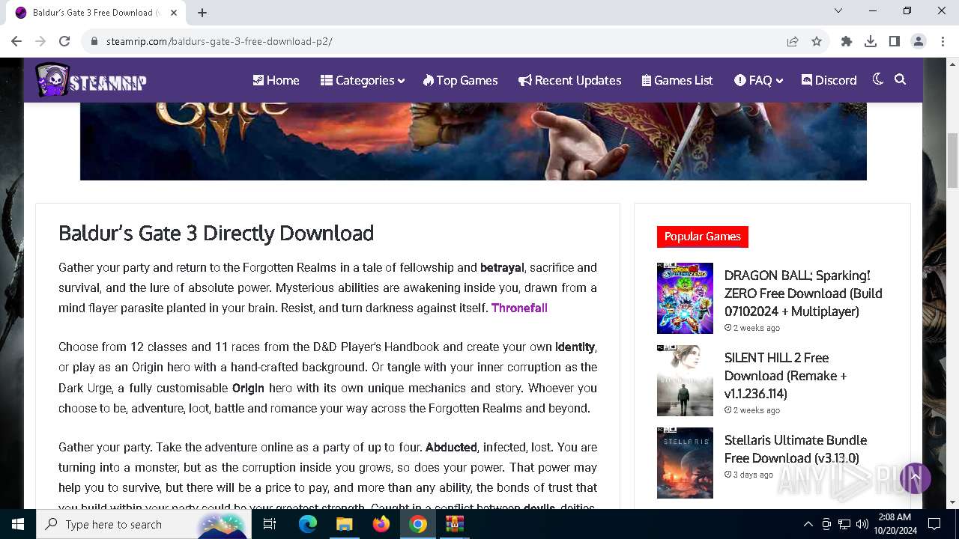The height and width of the screenshot is (539, 959).
Task: Click the SILENT HILL 2 thumbnail
Action: [x=685, y=380]
